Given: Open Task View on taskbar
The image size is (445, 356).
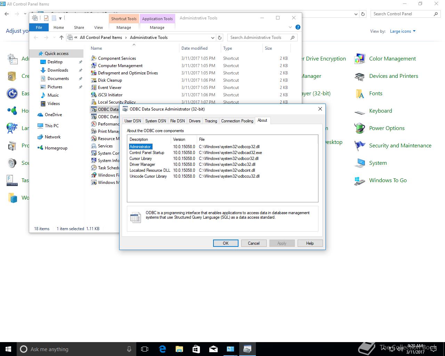Looking at the screenshot, I should point(145,349).
